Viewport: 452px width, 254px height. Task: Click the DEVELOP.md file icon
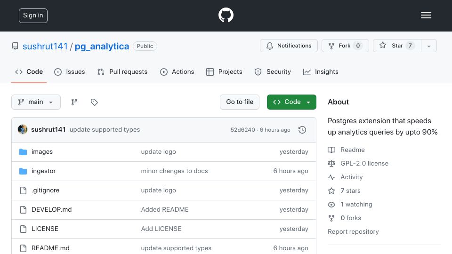(23, 210)
